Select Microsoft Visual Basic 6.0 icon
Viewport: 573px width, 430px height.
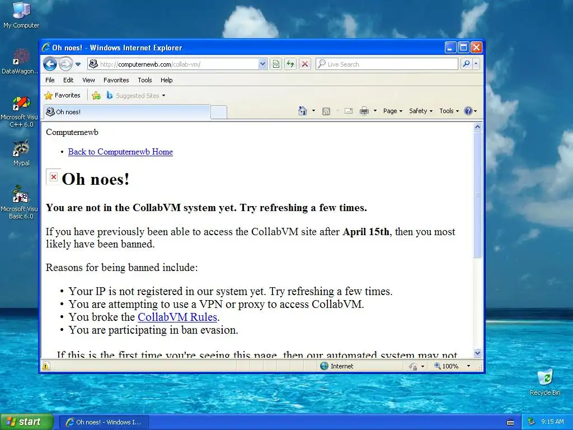[21, 202]
